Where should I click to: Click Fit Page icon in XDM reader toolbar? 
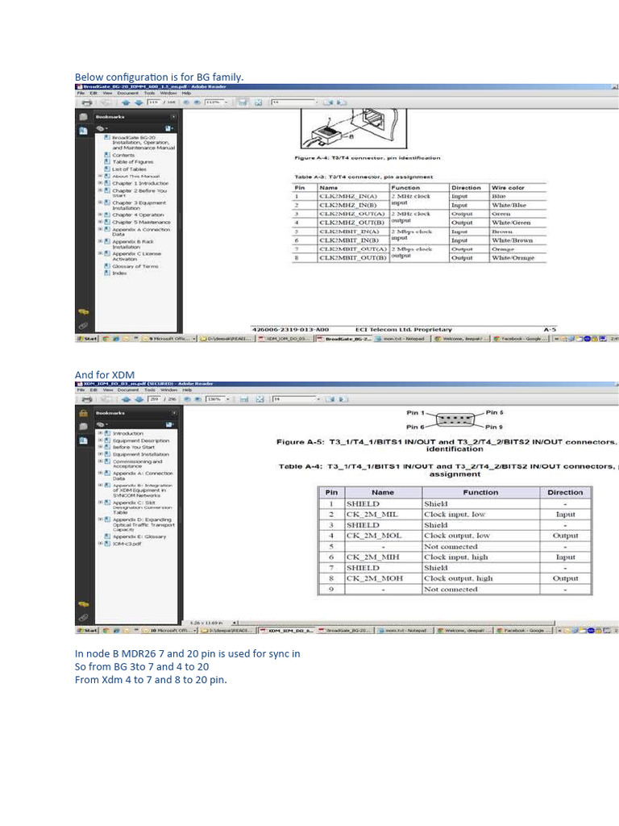pyautogui.click(x=260, y=399)
